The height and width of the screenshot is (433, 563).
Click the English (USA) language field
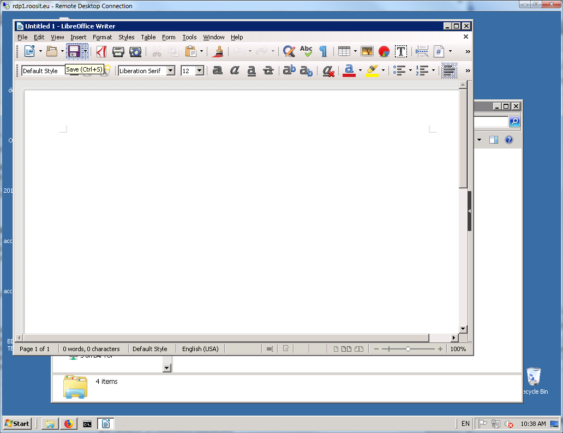tap(200, 349)
